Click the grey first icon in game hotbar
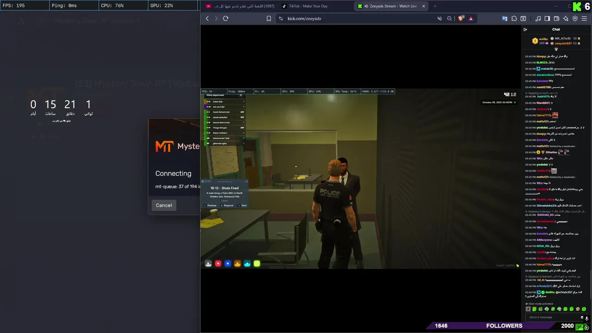 coord(209,264)
